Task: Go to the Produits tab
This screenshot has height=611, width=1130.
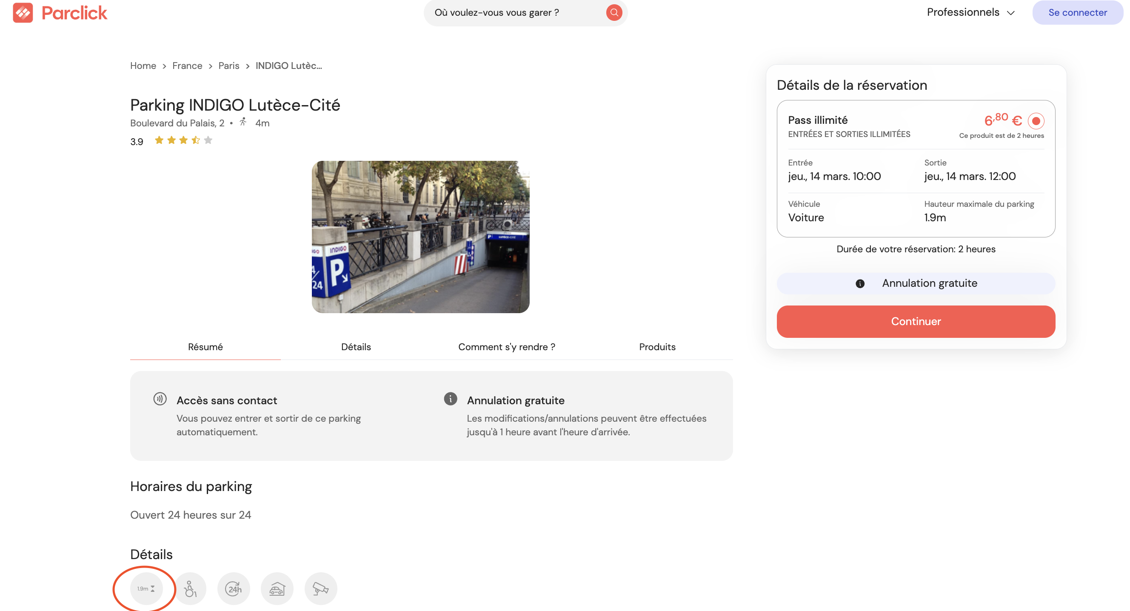Action: [656, 346]
